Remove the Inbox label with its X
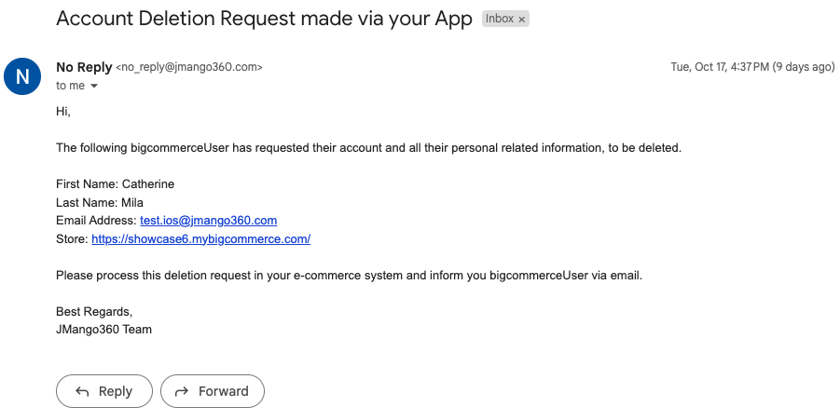 [522, 19]
